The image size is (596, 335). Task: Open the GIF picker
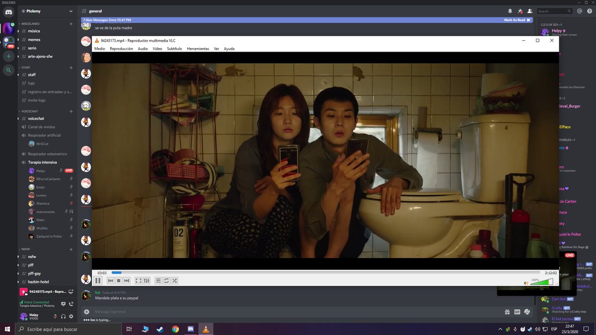tap(517, 312)
